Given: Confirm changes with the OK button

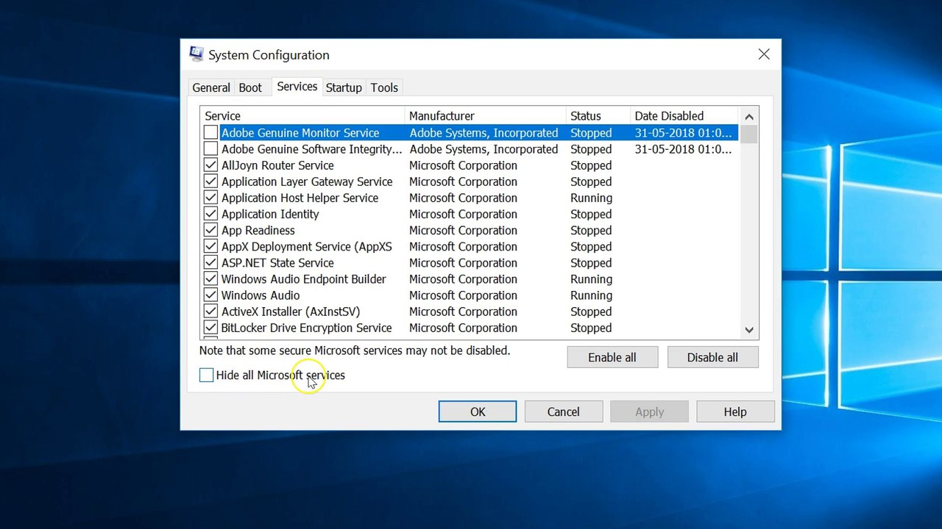Looking at the screenshot, I should [478, 411].
